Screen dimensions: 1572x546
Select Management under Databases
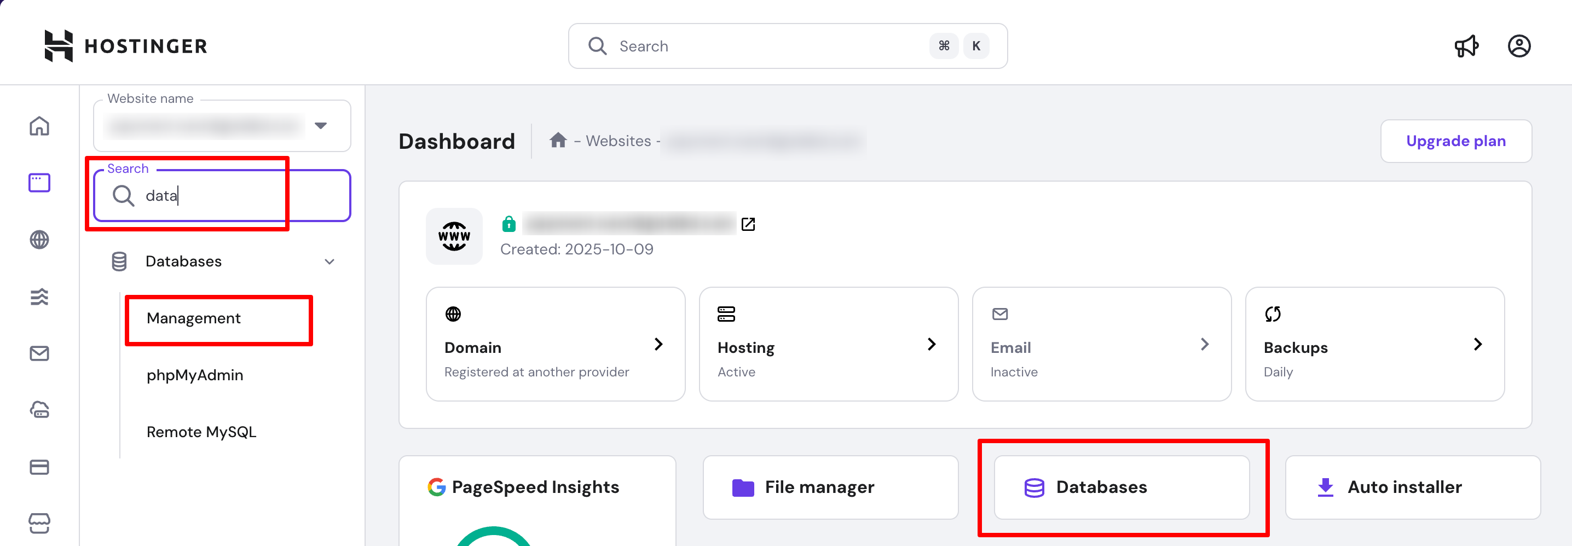(x=193, y=318)
